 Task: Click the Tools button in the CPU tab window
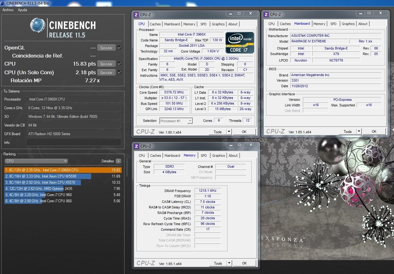pyautogui.click(x=218, y=132)
